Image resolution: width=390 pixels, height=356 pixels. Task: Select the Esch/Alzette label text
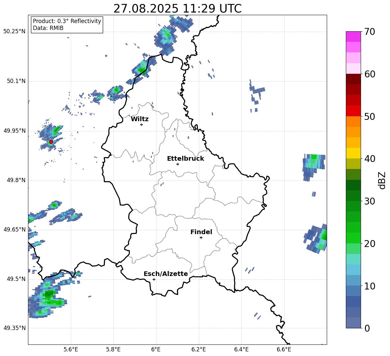point(166,274)
